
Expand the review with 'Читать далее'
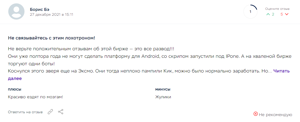tap(281, 71)
